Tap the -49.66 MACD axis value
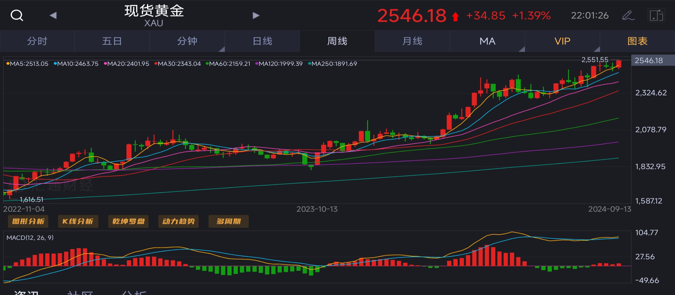The height and width of the screenshot is (295, 675). tap(647, 280)
